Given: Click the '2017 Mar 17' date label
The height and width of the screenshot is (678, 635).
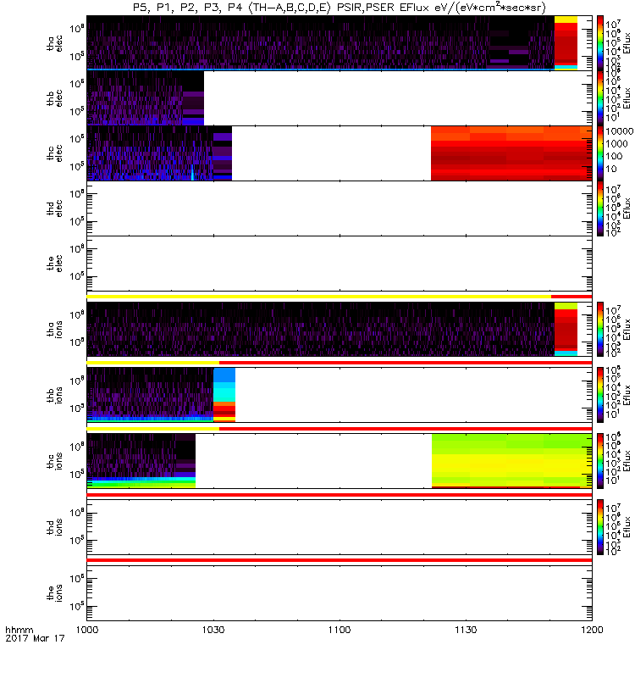Looking at the screenshot, I should click(35, 638).
